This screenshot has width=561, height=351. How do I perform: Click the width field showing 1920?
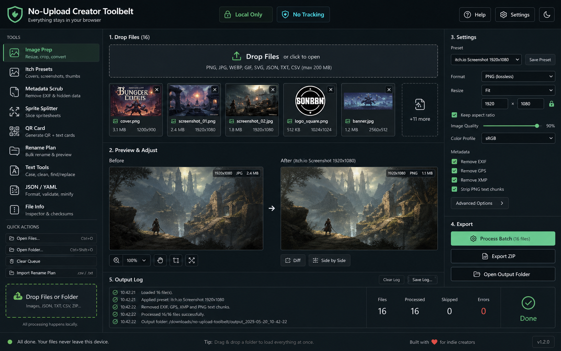[495, 104]
